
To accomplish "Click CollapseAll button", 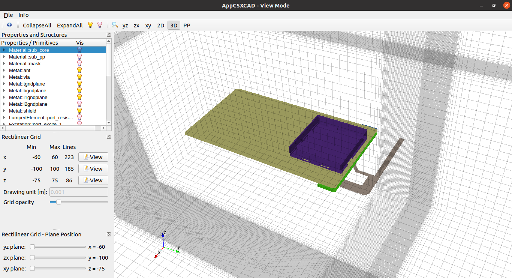I will [37, 25].
